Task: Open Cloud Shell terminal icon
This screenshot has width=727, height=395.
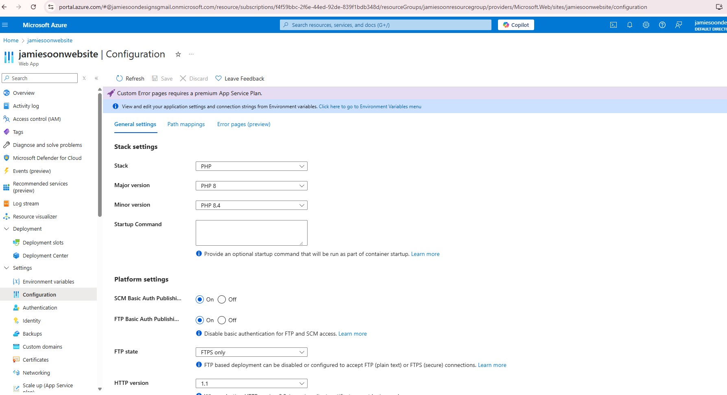Action: click(613, 25)
